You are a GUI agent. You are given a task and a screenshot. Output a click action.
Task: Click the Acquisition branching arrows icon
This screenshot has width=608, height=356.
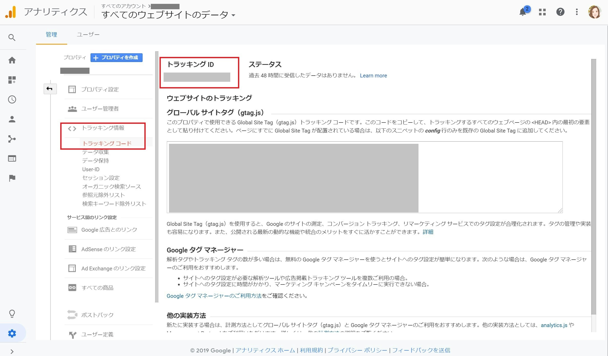[x=12, y=139]
